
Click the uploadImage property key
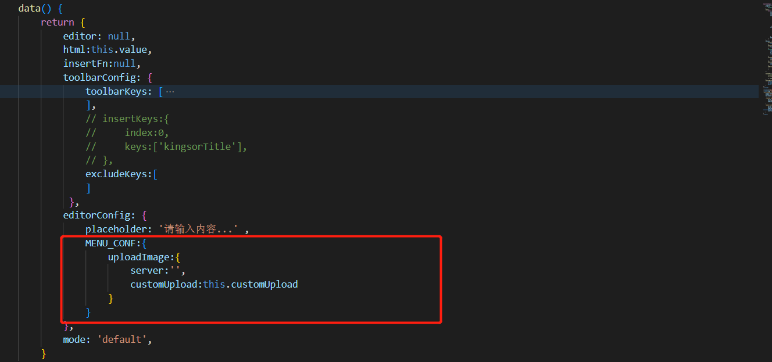click(139, 257)
